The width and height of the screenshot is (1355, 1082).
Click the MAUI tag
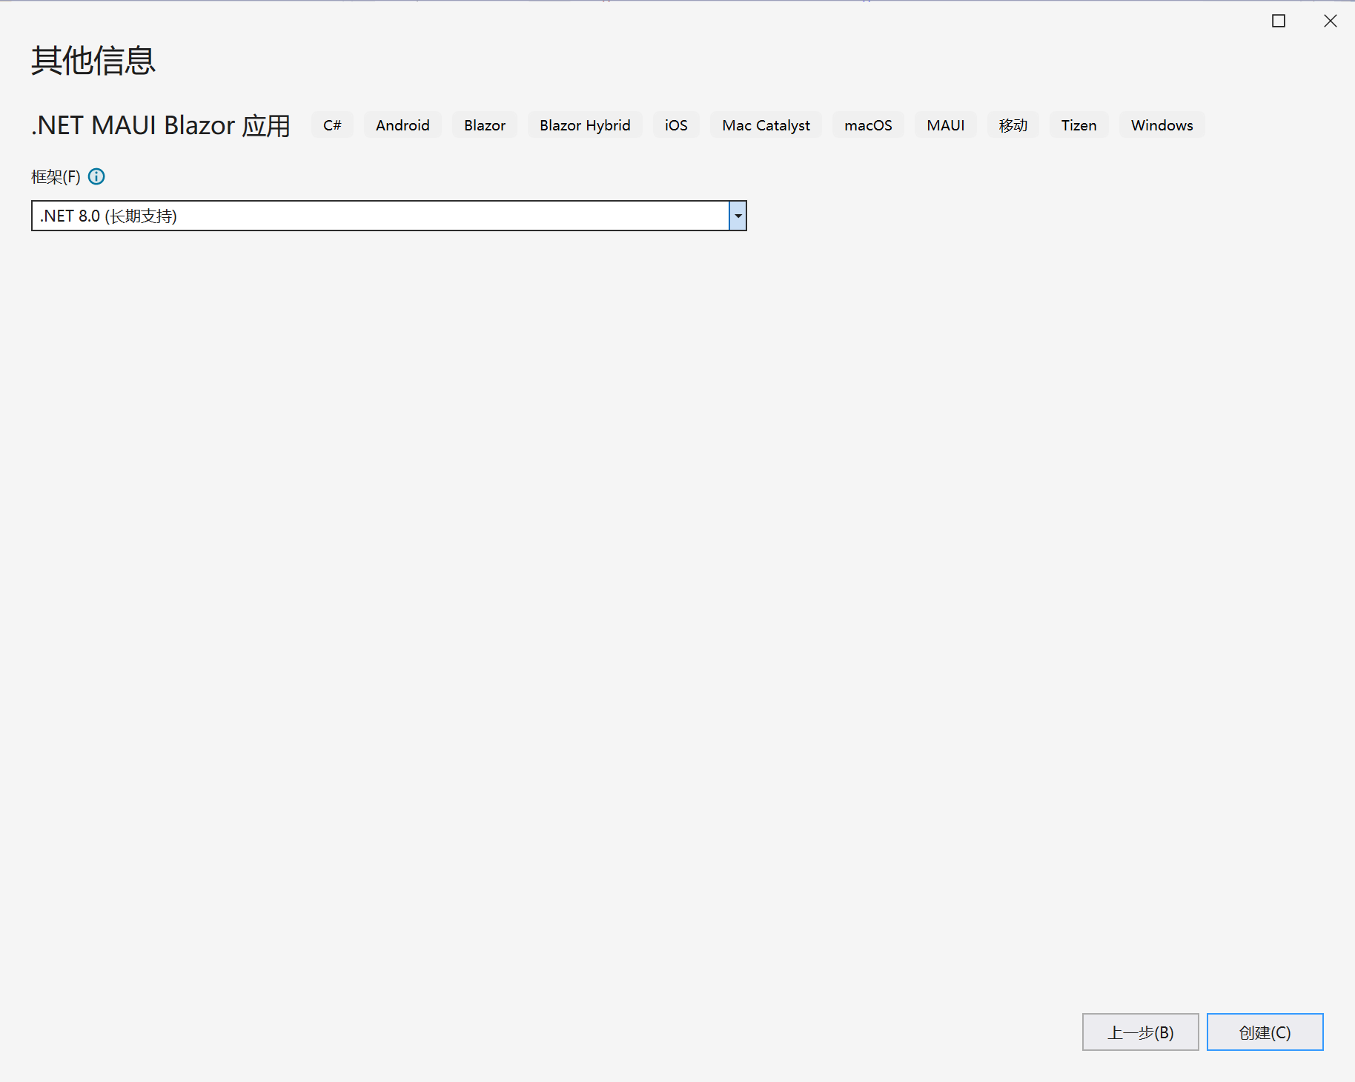pos(945,125)
